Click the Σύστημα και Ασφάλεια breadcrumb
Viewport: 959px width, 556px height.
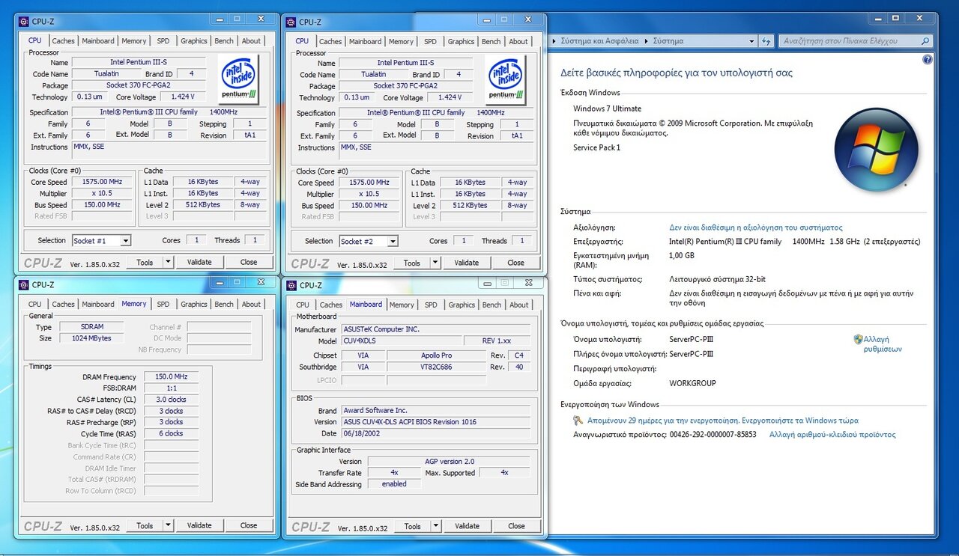(599, 41)
